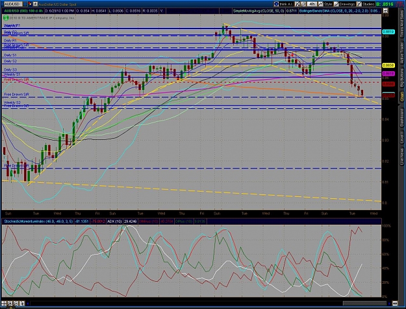Viewport: 406px width, 309px height.
Task: Click the Daily R1 pivot label
Action: pos(10,41)
